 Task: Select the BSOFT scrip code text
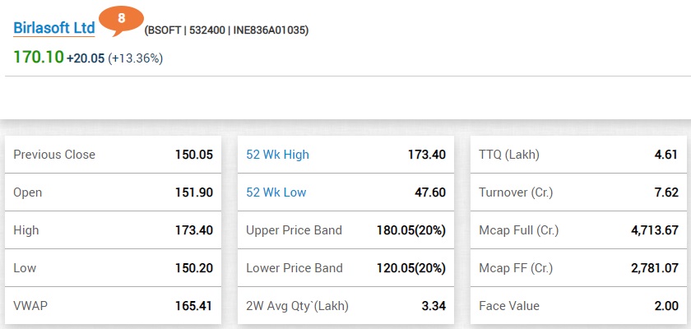coord(165,30)
